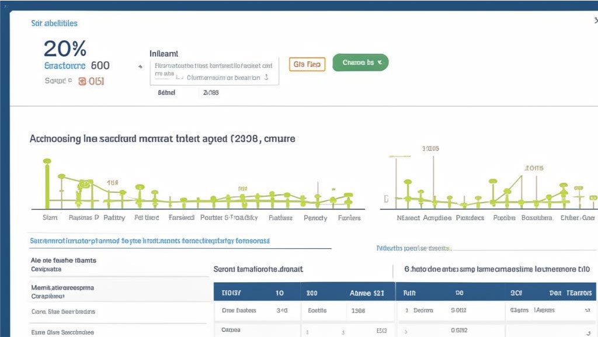Sort by the "Atwee 521" column header
The image size is (598, 337).
(x=366, y=292)
